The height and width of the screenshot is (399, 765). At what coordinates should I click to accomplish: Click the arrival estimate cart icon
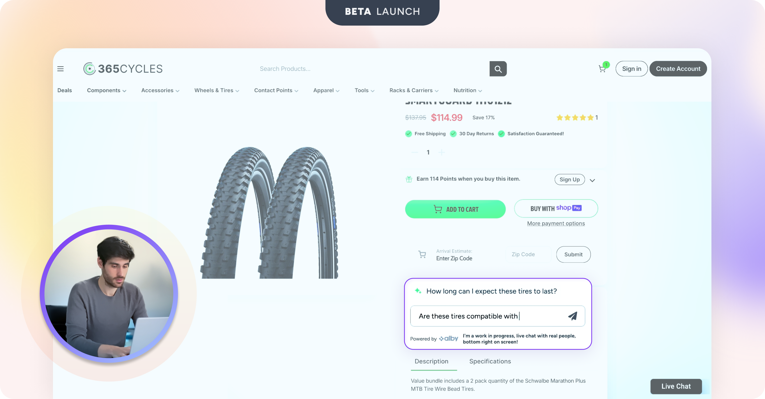click(x=422, y=254)
